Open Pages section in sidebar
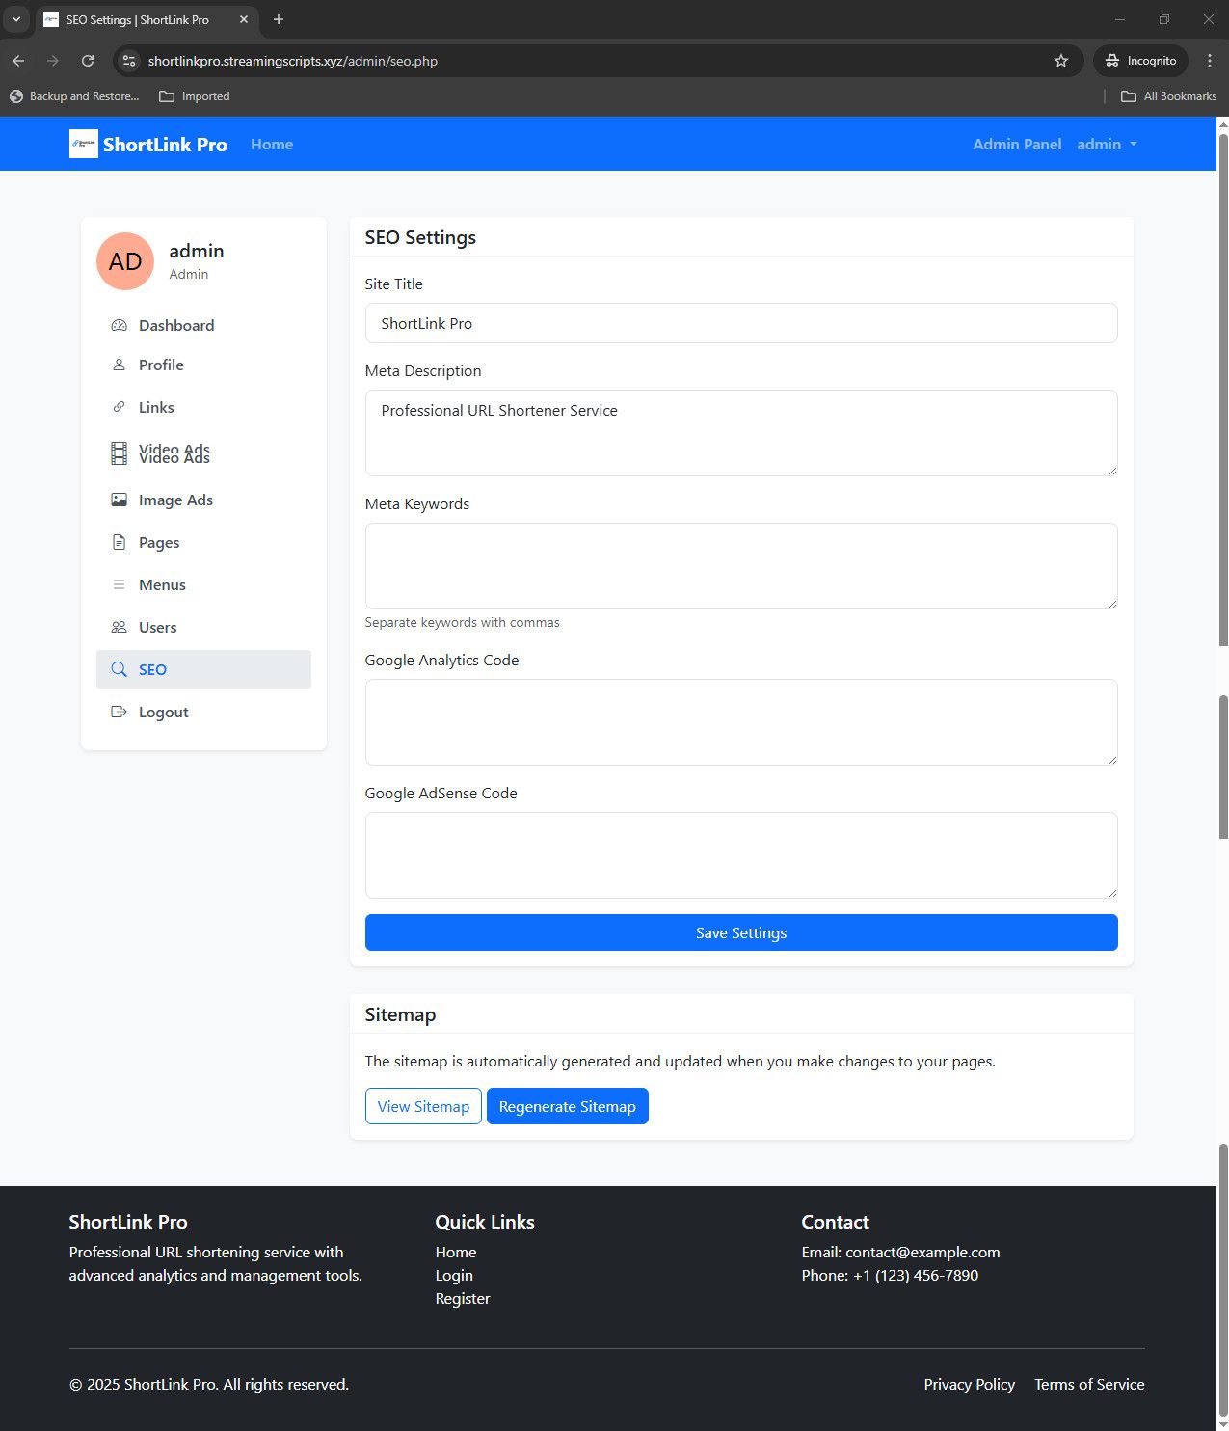Screen dimensions: 1229x1431 (x=203, y=542)
